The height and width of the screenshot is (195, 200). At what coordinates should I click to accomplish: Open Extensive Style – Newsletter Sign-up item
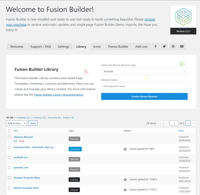(x=33, y=147)
